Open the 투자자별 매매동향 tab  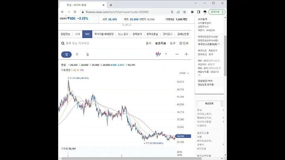tap(104, 34)
